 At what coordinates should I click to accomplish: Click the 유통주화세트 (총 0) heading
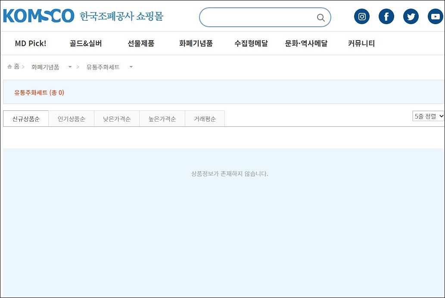click(39, 93)
